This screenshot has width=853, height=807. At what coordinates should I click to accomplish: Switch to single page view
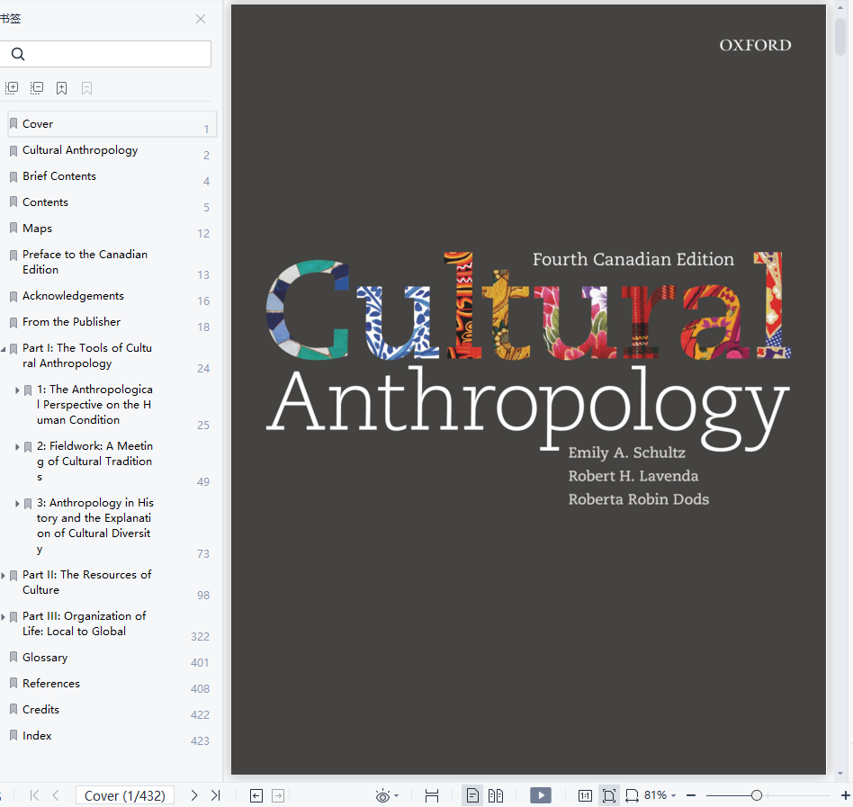tap(472, 795)
